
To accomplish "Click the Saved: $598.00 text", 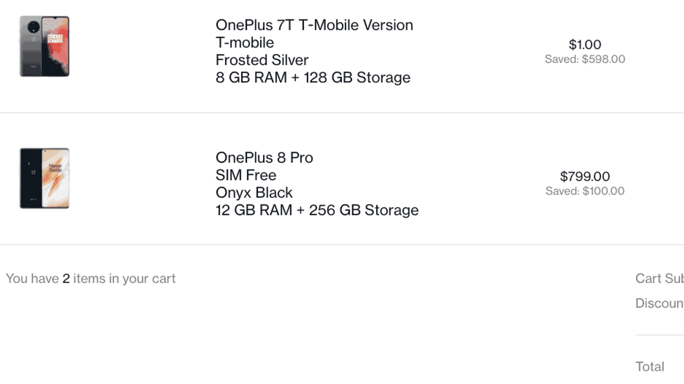I will click(584, 59).
